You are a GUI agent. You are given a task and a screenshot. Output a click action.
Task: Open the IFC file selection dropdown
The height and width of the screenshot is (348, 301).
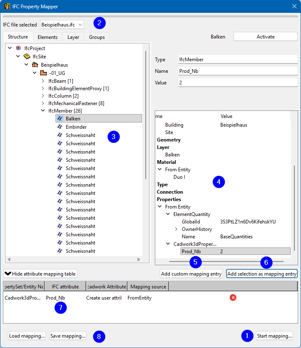coord(63,25)
